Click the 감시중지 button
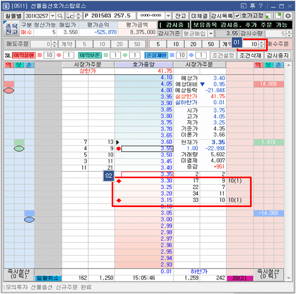The height and width of the screenshot is (294, 296). [278, 55]
